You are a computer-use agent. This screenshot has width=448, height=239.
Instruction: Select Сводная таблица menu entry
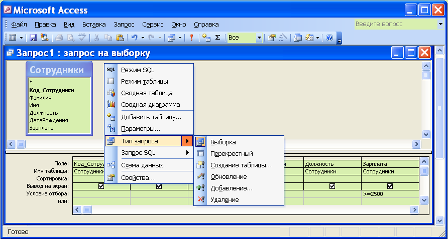(x=149, y=93)
